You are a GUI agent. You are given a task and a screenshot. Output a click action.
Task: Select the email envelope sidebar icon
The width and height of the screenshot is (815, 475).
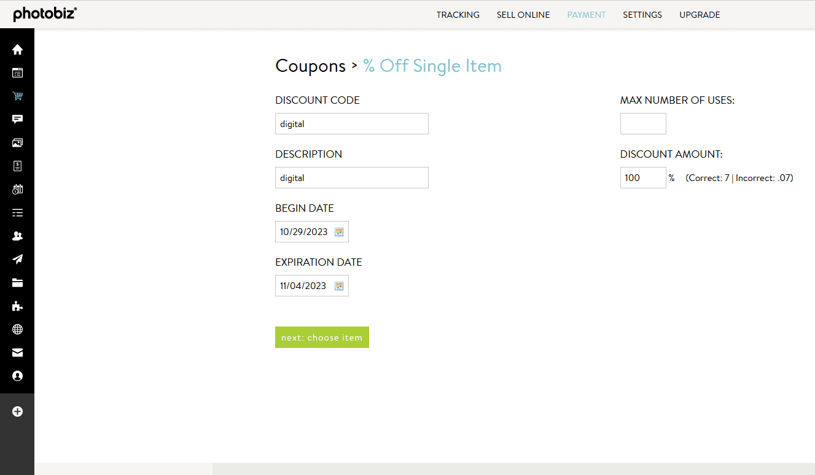point(17,352)
